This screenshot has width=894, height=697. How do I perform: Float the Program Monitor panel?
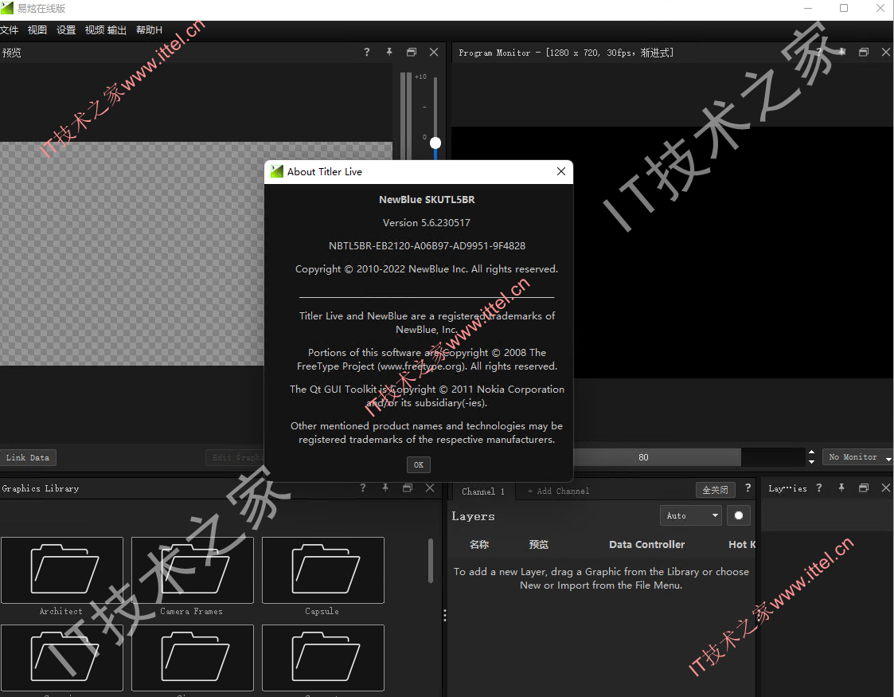click(x=864, y=52)
